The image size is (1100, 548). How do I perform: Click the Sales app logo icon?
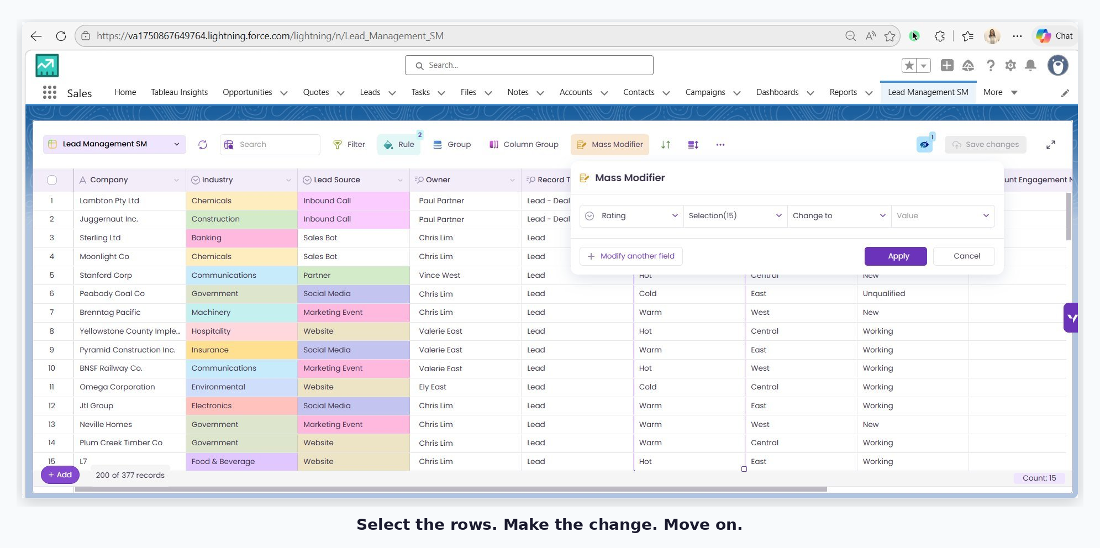tap(47, 66)
